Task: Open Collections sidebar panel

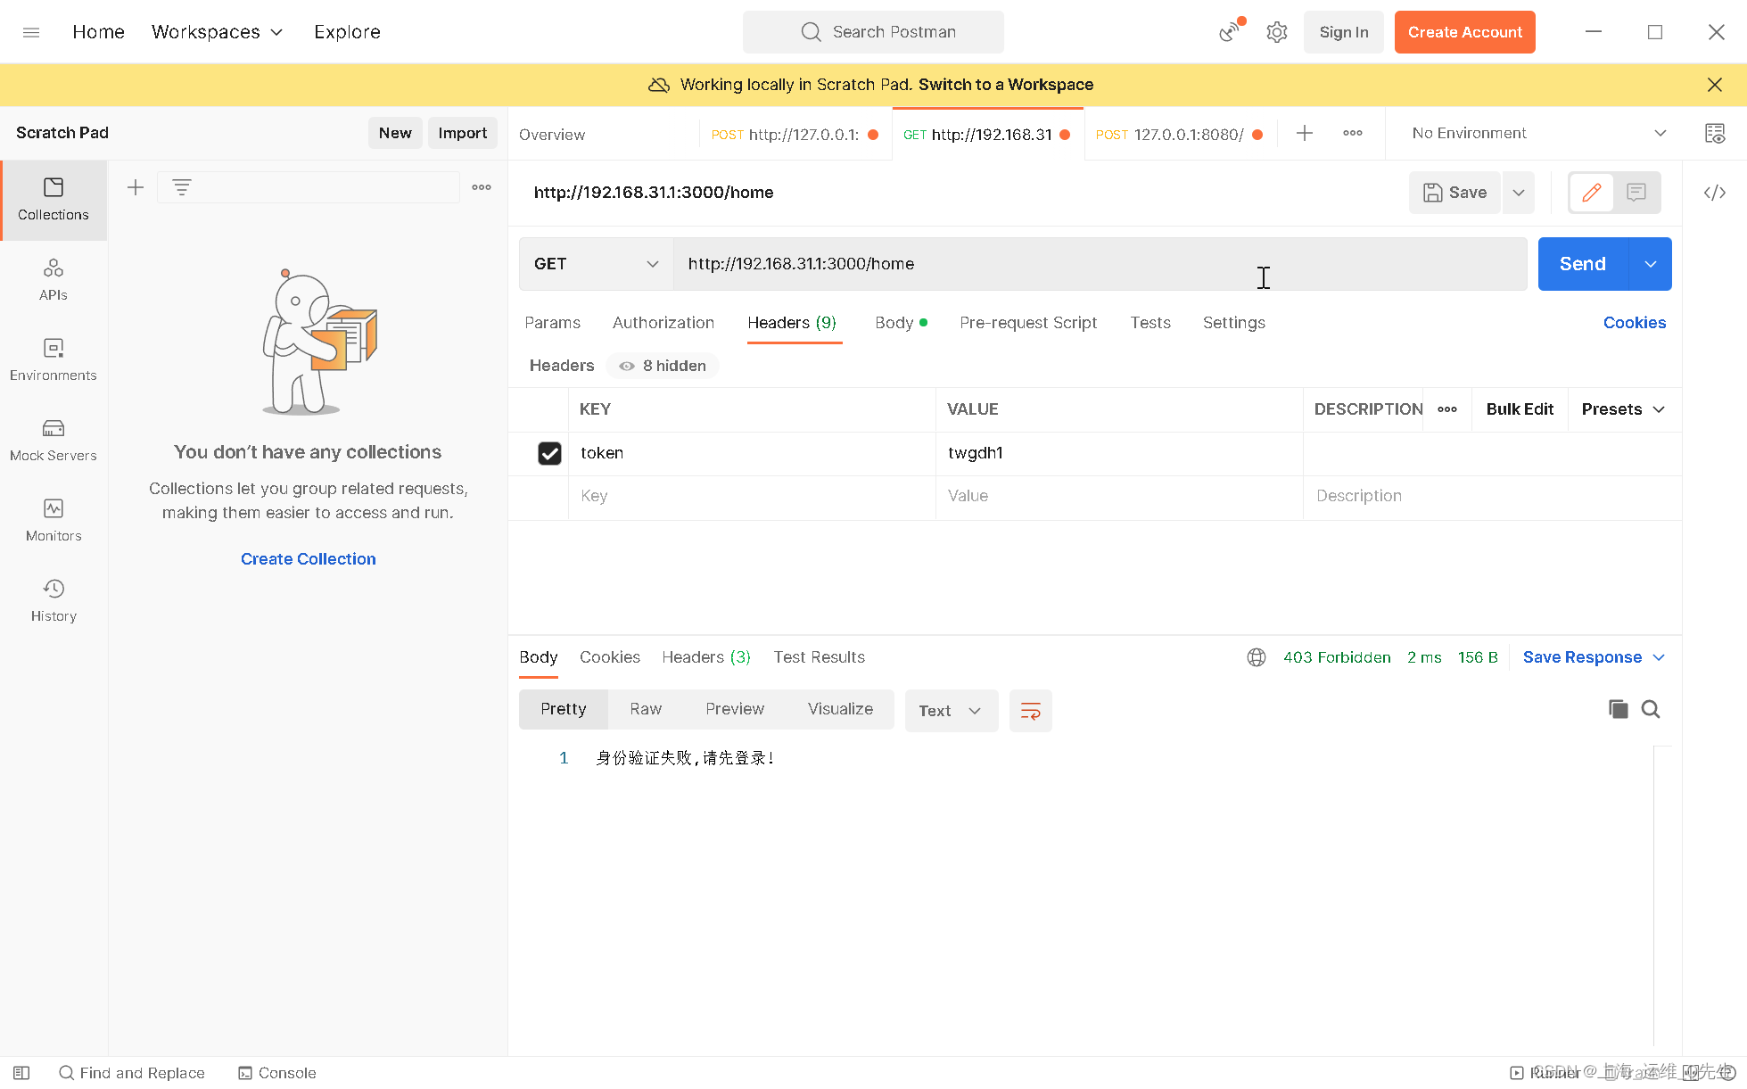Action: click(54, 200)
